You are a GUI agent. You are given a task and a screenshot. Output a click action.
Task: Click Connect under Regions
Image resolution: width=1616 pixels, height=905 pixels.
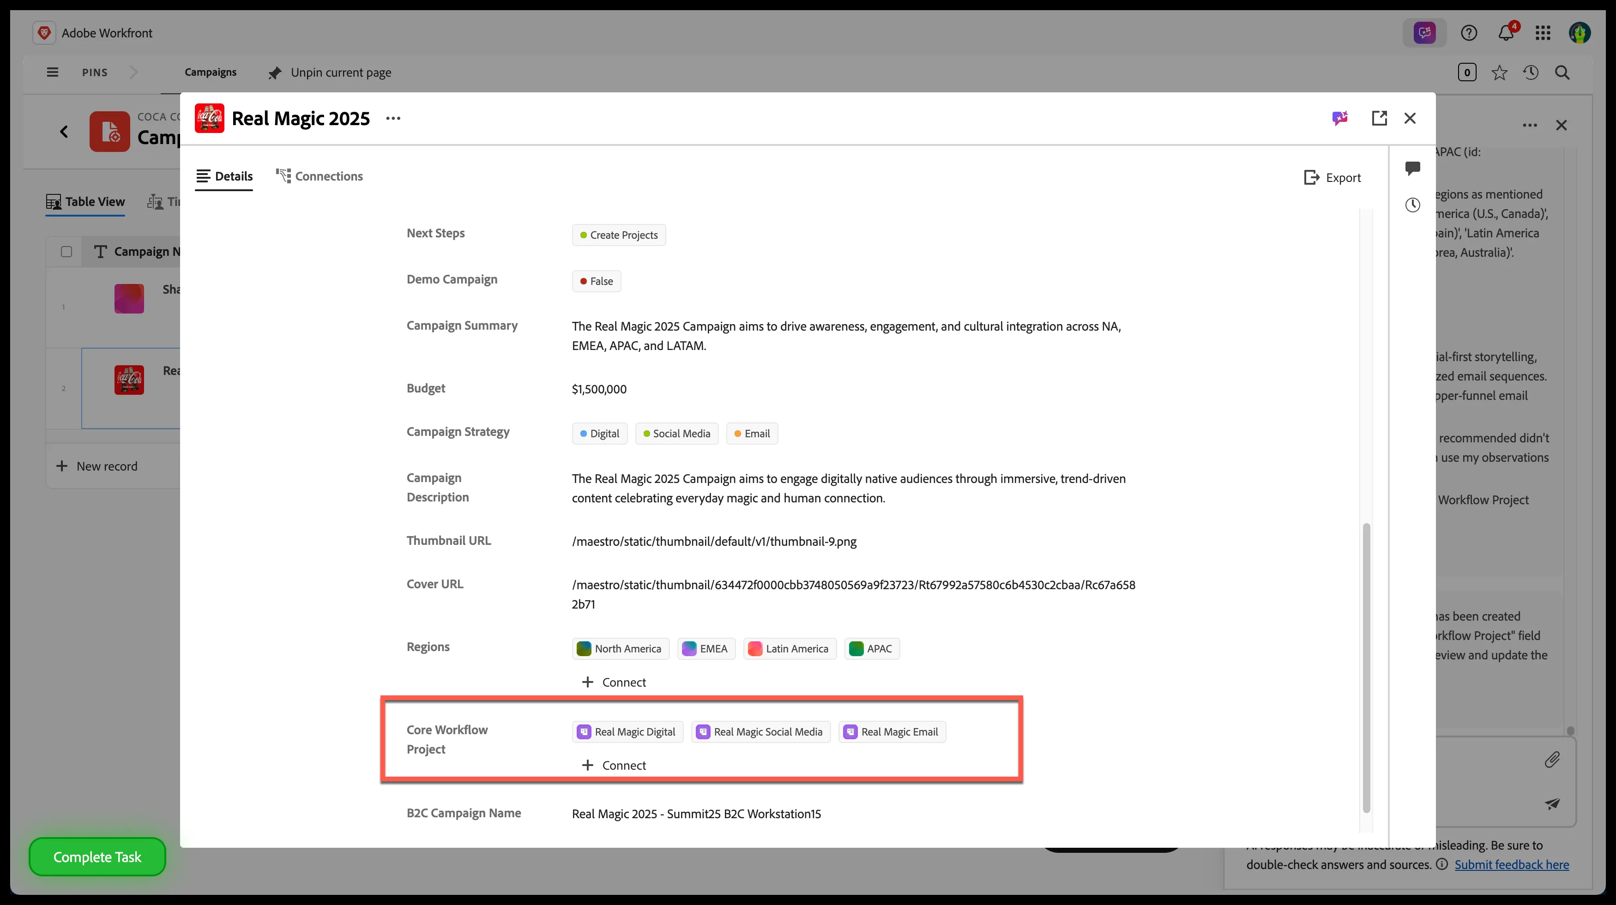click(x=614, y=682)
